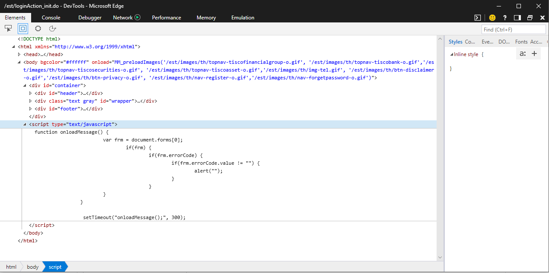The image size is (549, 273).
Task: Expand the div id header node
Action: [x=30, y=93]
